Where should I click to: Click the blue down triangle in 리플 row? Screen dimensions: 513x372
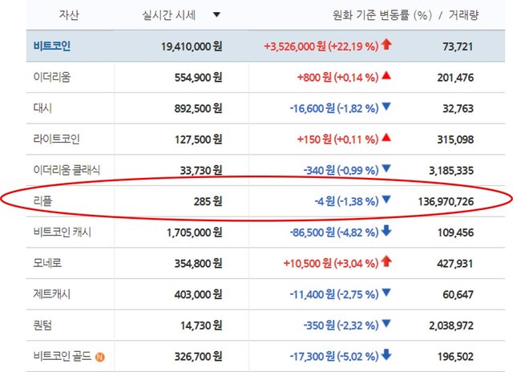click(386, 200)
